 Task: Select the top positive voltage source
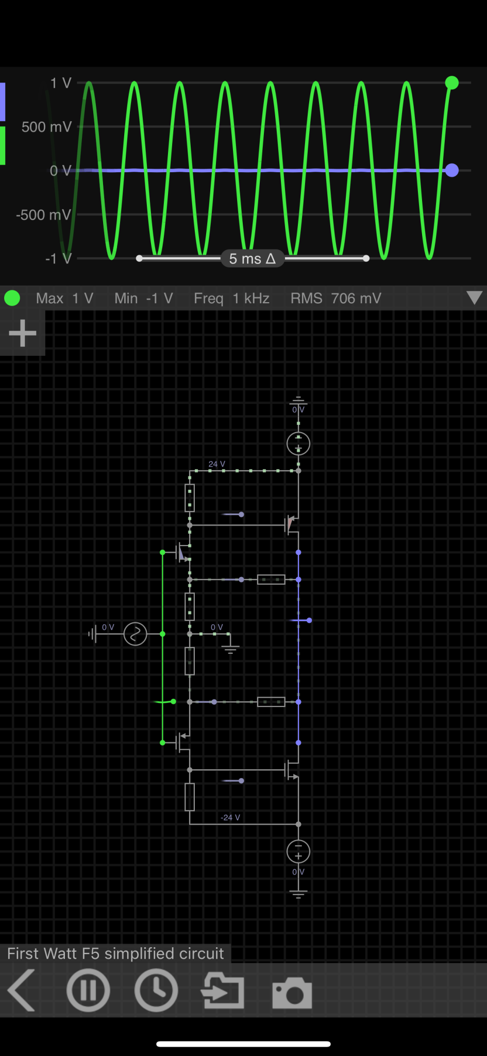[x=298, y=443]
